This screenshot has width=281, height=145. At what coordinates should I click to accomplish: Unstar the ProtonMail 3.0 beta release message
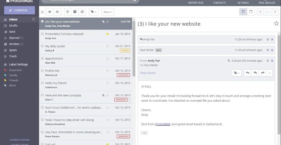[108, 34]
